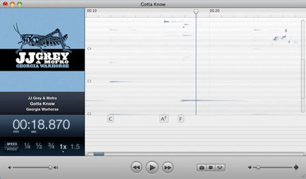Click the 'Georgia Warhorse' album name text

42,109
